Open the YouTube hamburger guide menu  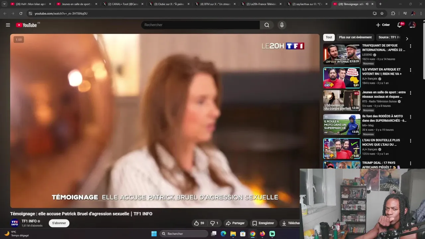coord(8,25)
